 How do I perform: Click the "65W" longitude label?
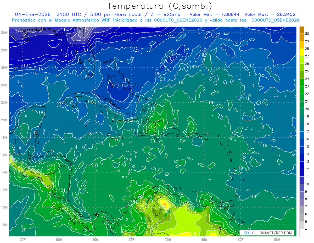pos(204,240)
